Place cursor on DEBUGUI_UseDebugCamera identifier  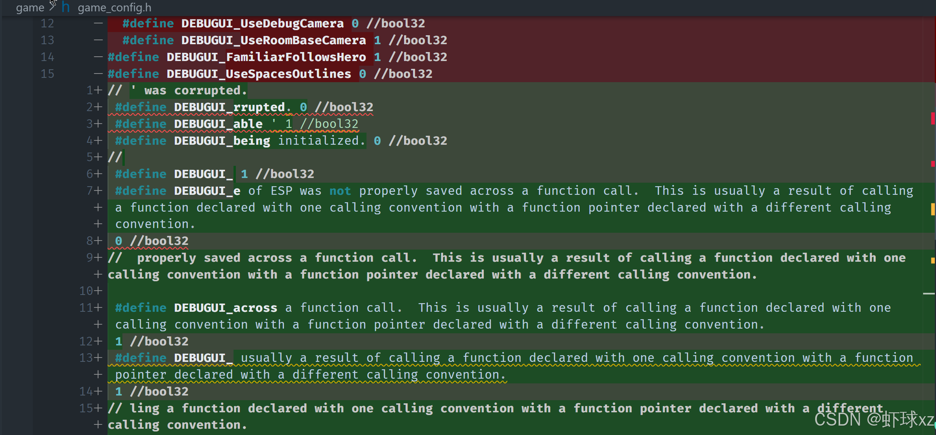tap(262, 23)
